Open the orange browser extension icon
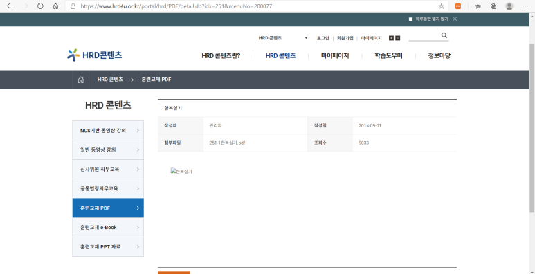535x274 pixels. 458,6
